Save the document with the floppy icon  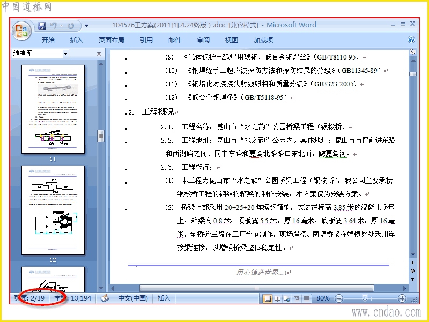tap(42, 26)
